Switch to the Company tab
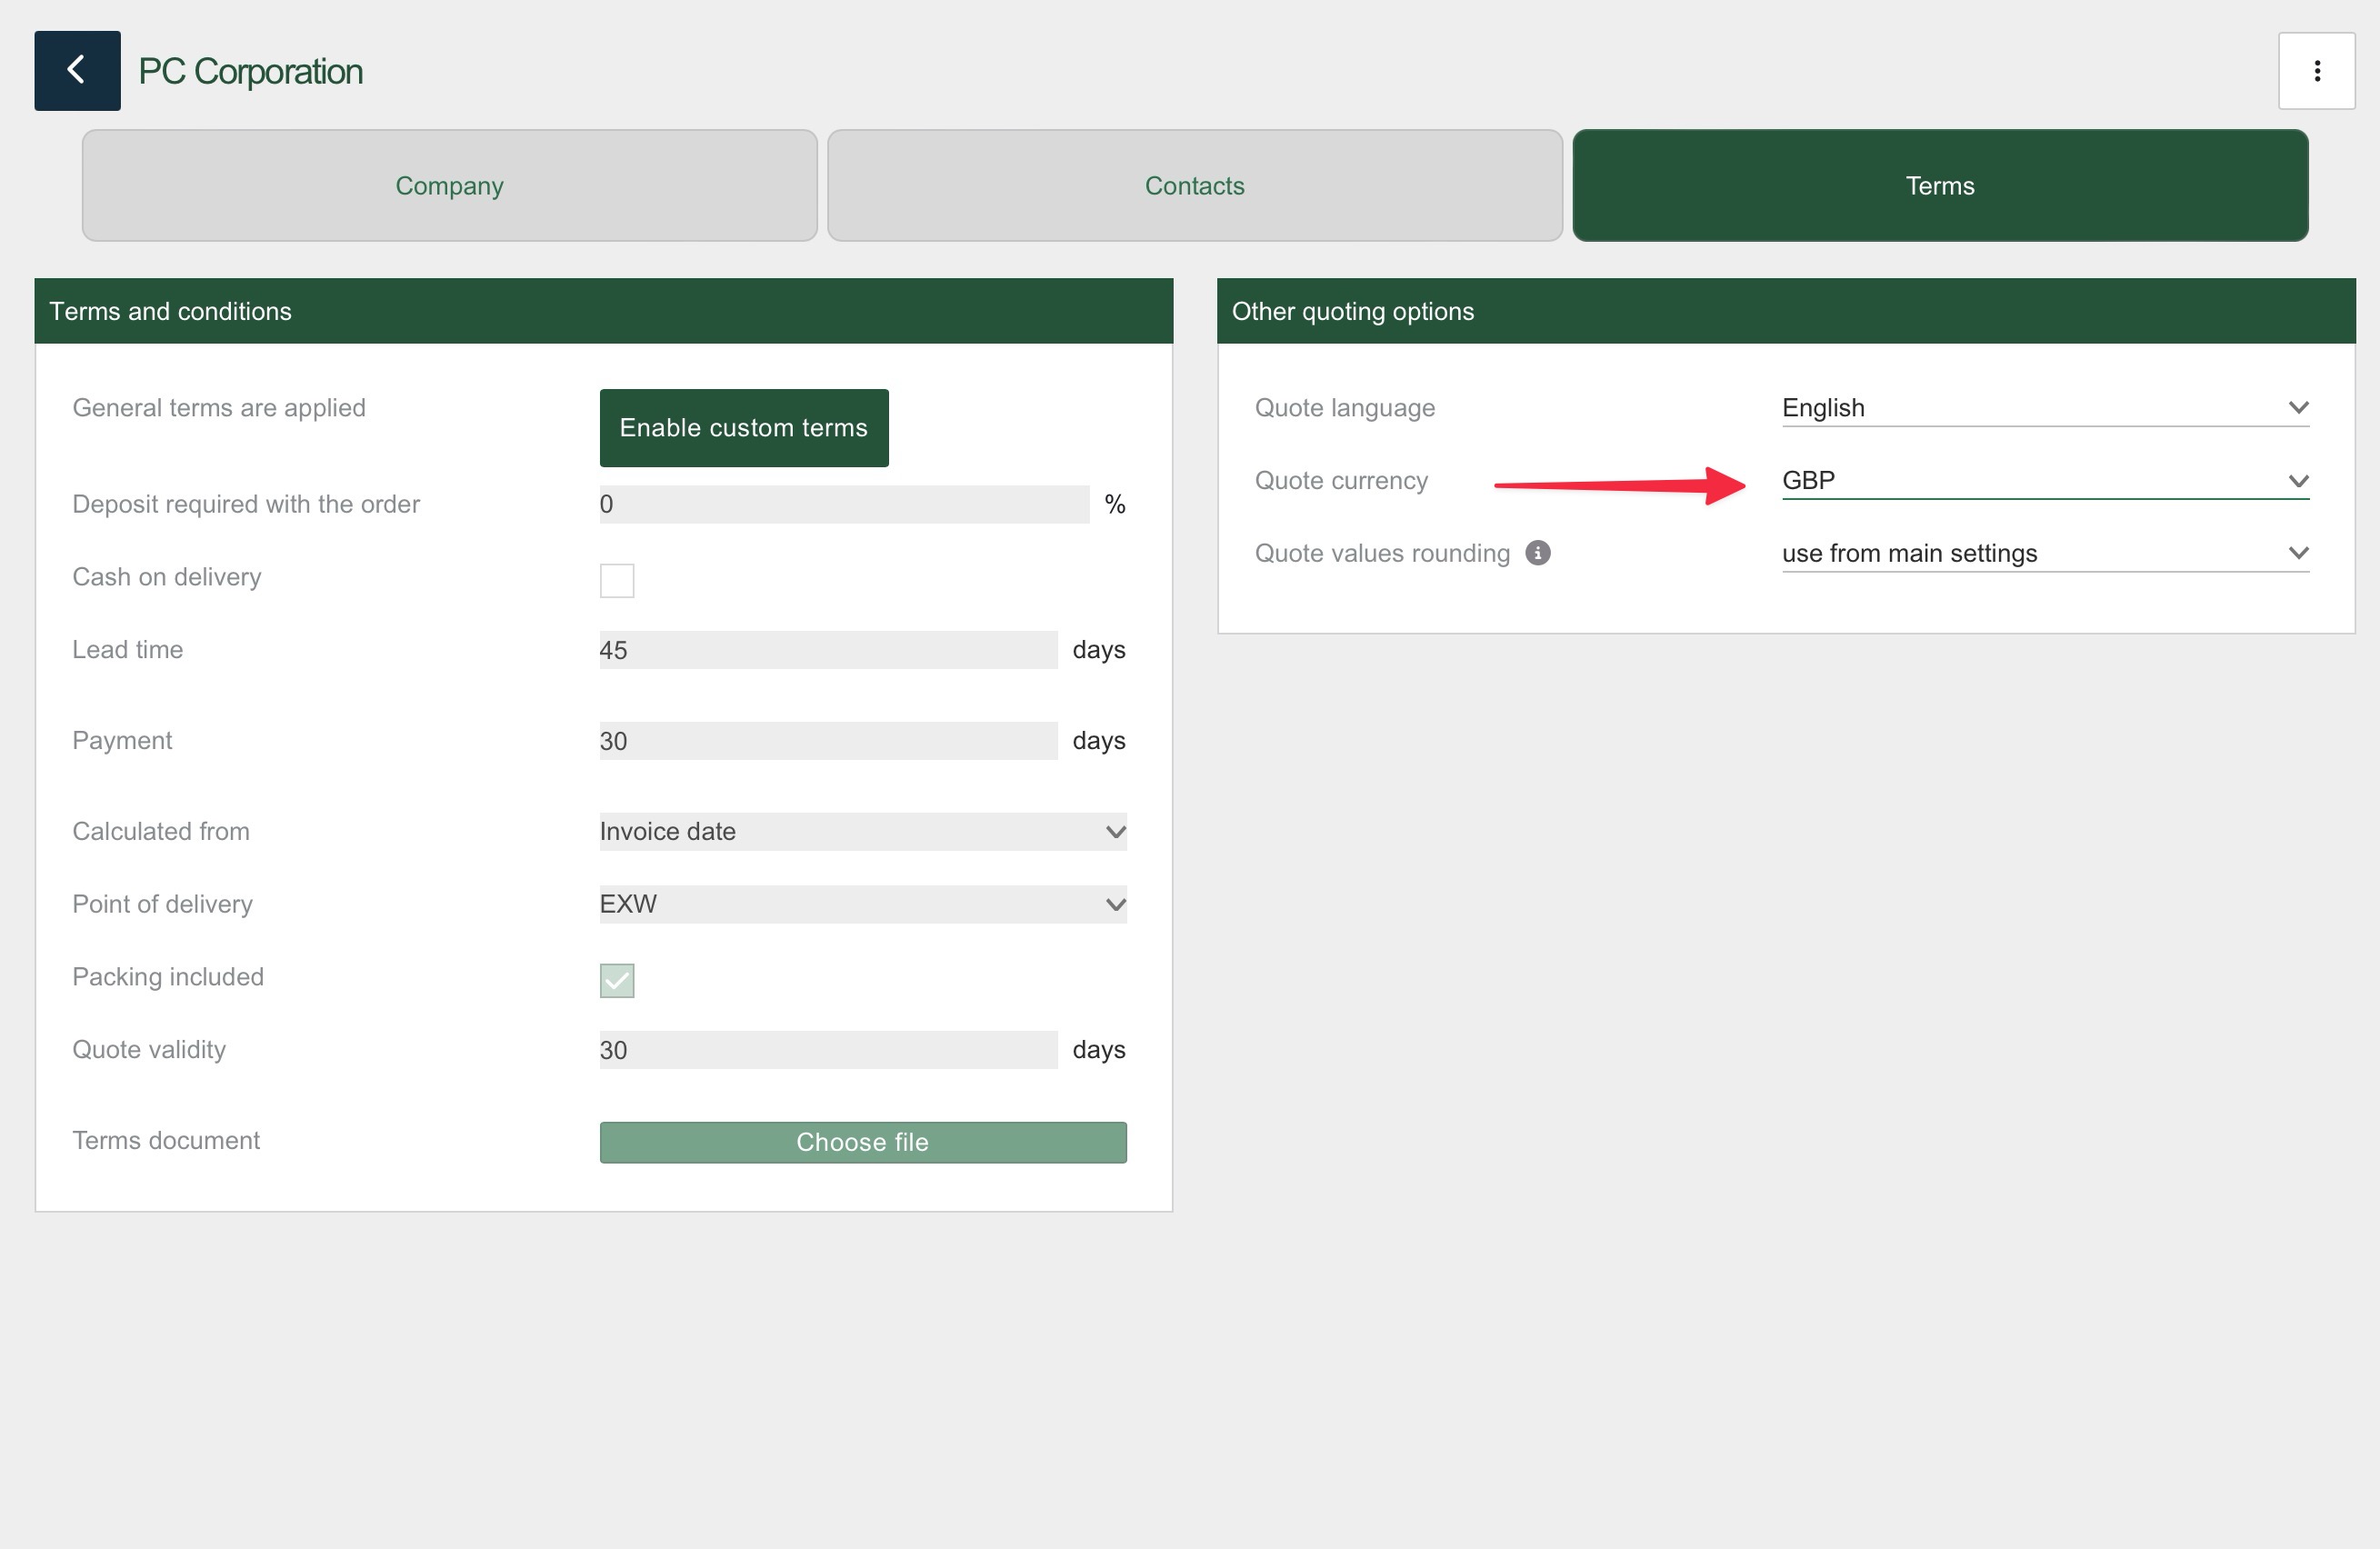The image size is (2380, 1549). (449, 186)
